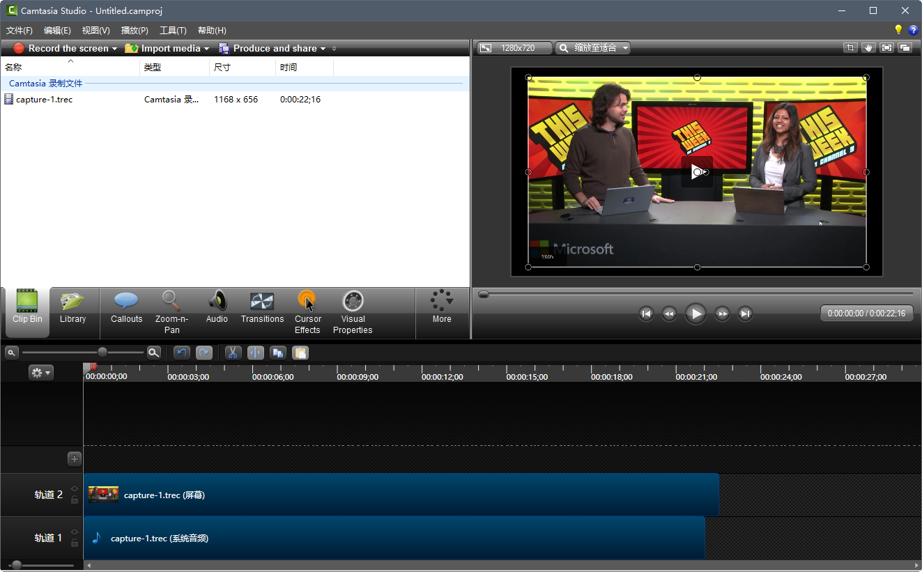Click the timeline zoom out magnifier

tap(11, 353)
